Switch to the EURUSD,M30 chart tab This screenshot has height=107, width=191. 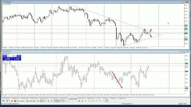(x=6, y=98)
